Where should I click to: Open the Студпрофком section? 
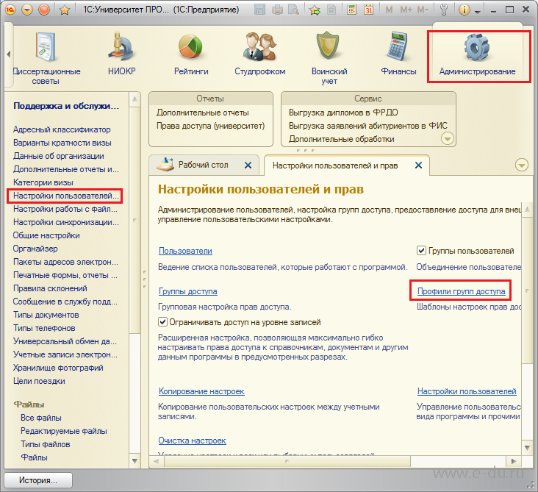pos(259,54)
